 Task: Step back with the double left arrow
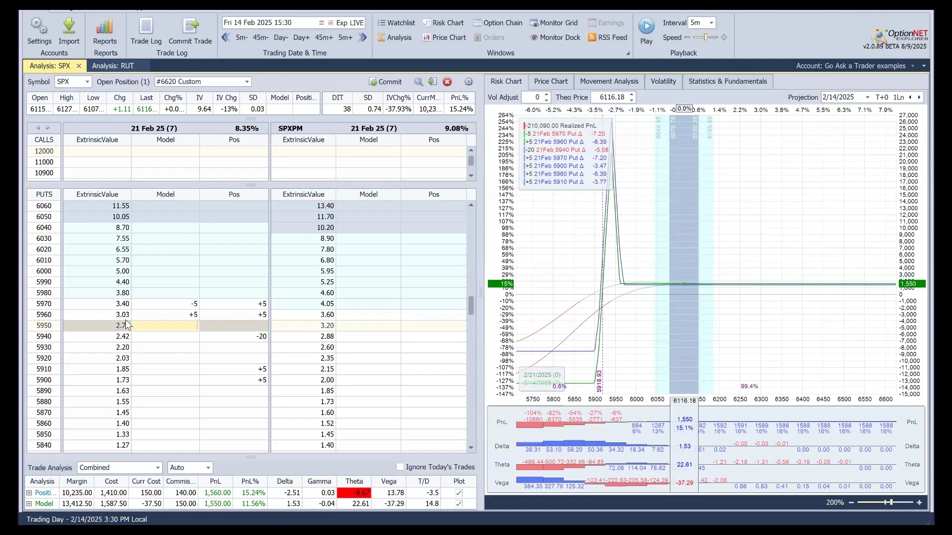226,37
